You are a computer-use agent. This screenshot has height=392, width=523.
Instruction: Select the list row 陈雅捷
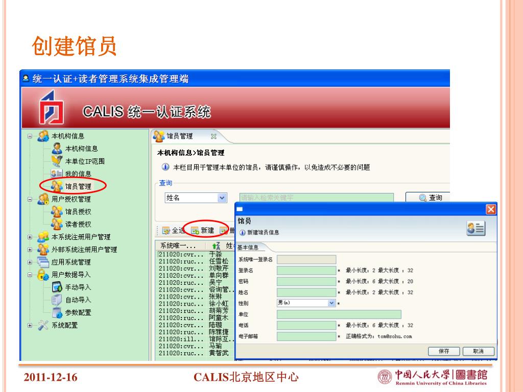click(x=195, y=332)
